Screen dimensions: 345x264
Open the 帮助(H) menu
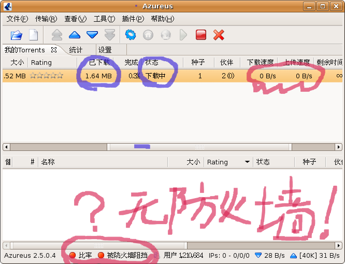(x=162, y=19)
